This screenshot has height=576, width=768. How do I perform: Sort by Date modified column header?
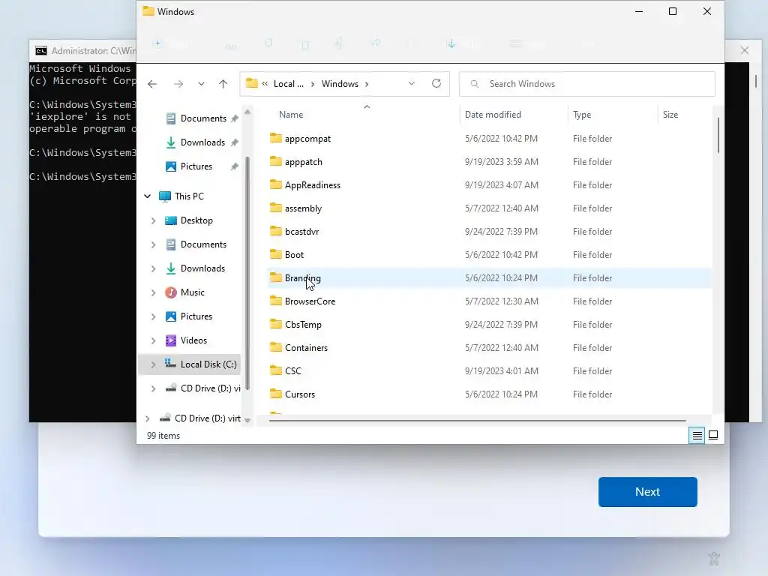tap(493, 115)
